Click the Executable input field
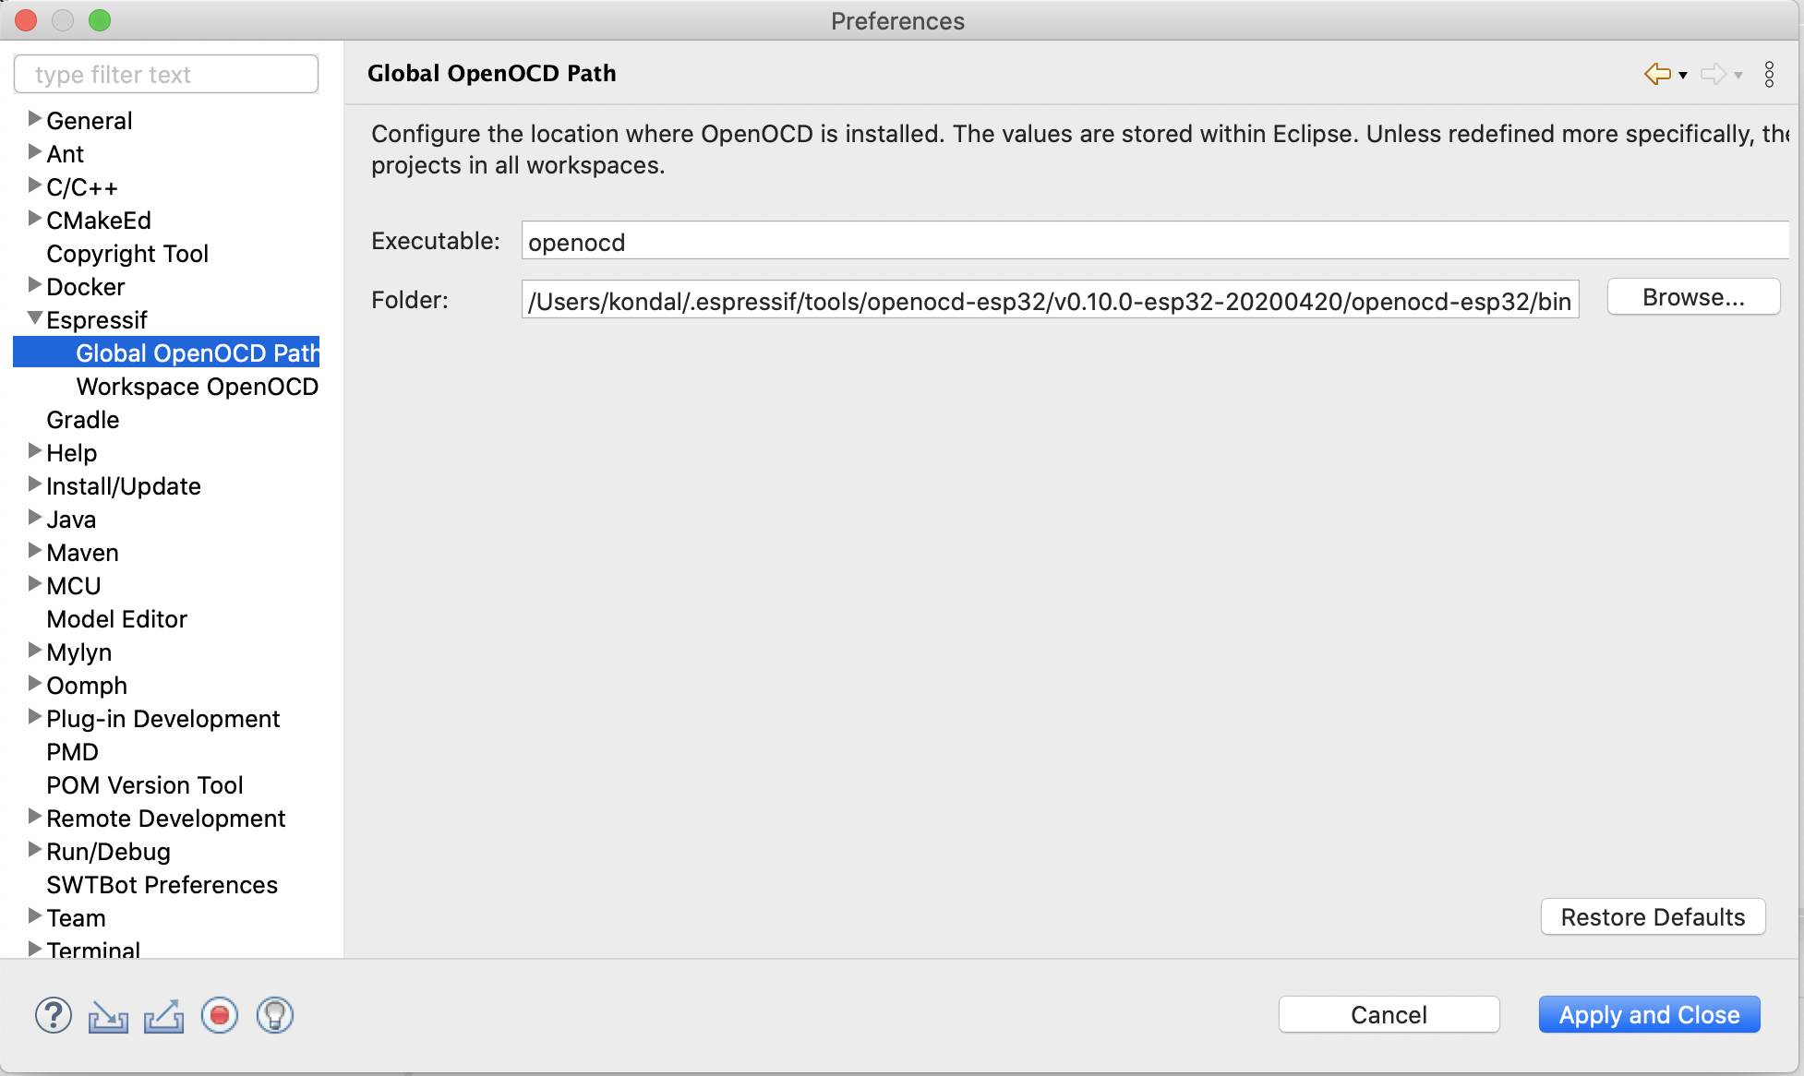Screen dimensions: 1804x1076 [1153, 242]
